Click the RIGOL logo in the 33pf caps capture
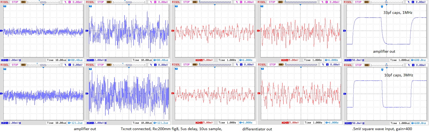 348,2
